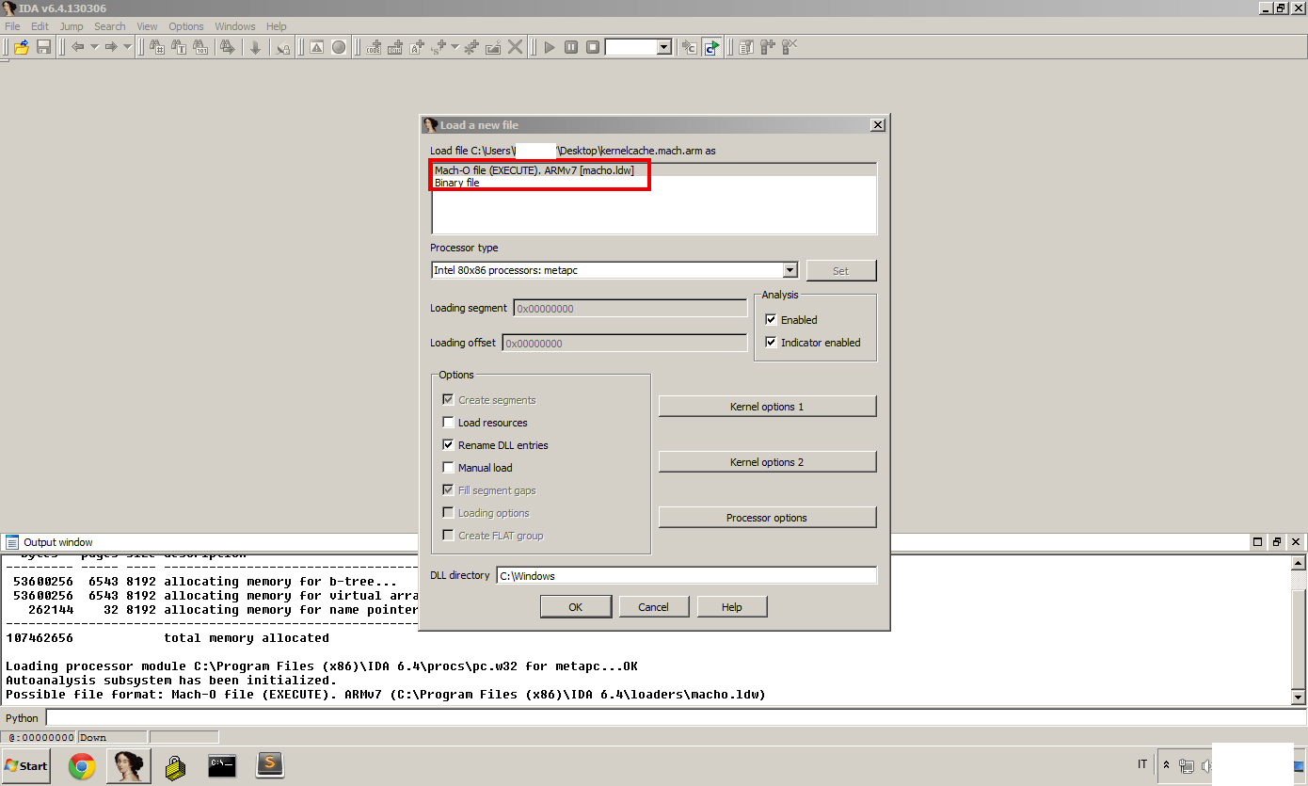Pause the process with the pause icon
Viewport: 1308px width, 786px height.
[x=571, y=47]
